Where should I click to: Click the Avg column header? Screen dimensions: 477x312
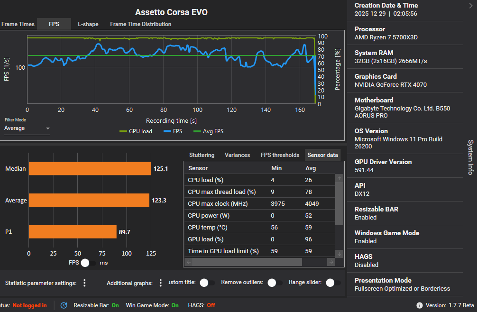tap(311, 168)
